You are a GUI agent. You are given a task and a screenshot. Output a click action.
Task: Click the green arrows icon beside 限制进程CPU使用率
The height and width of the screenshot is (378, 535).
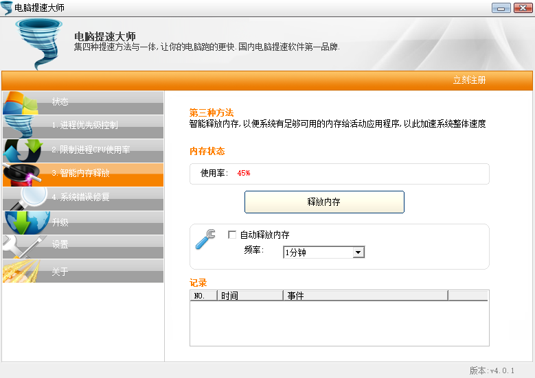pyautogui.click(x=21, y=151)
